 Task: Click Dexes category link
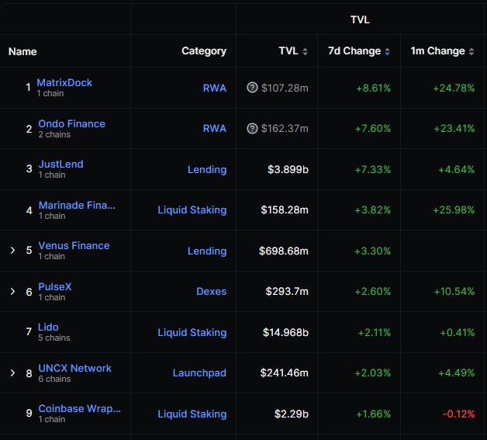click(211, 291)
